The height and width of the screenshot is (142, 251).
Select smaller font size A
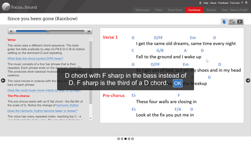point(242,3)
